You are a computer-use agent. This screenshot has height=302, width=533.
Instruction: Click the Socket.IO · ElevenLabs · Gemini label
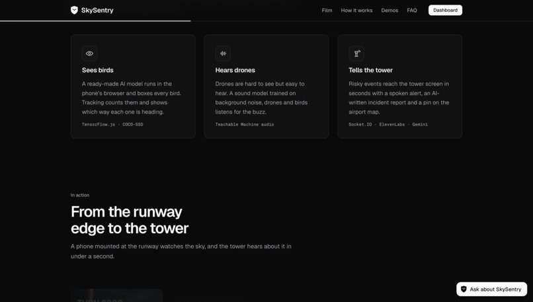[388, 124]
